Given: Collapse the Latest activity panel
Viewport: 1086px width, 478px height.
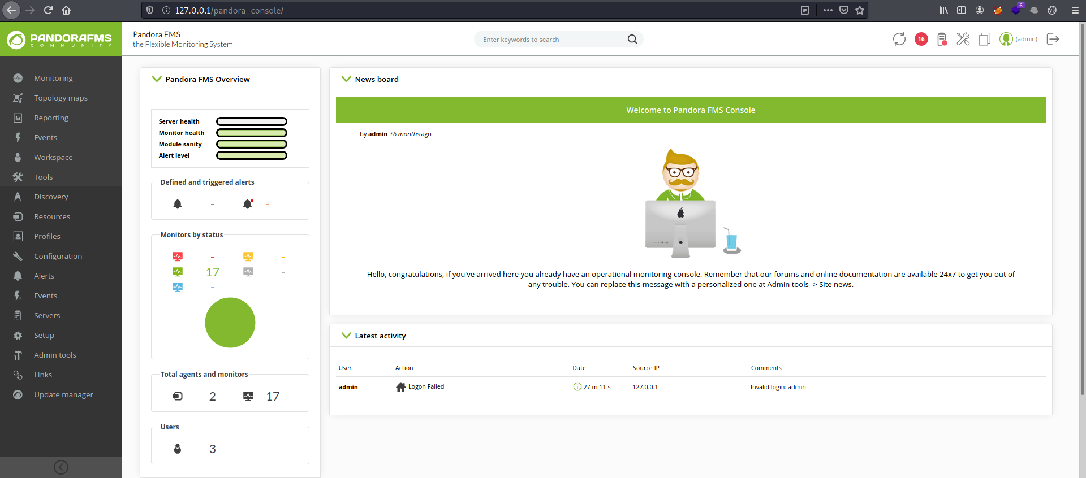Looking at the screenshot, I should coord(346,336).
